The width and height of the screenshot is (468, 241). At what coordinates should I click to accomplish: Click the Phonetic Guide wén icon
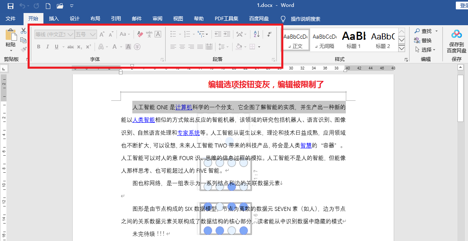coord(149,35)
